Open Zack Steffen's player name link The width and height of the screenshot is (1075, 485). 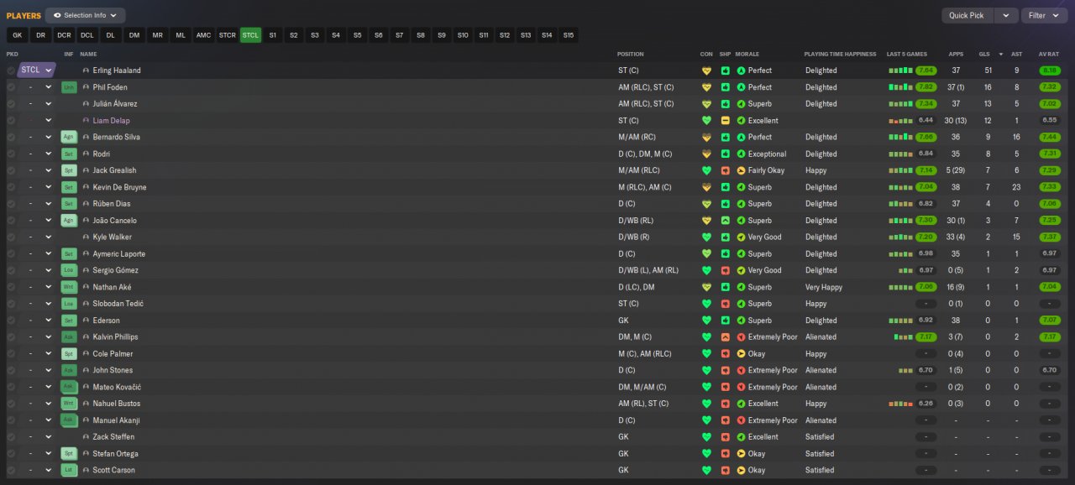pos(113,437)
